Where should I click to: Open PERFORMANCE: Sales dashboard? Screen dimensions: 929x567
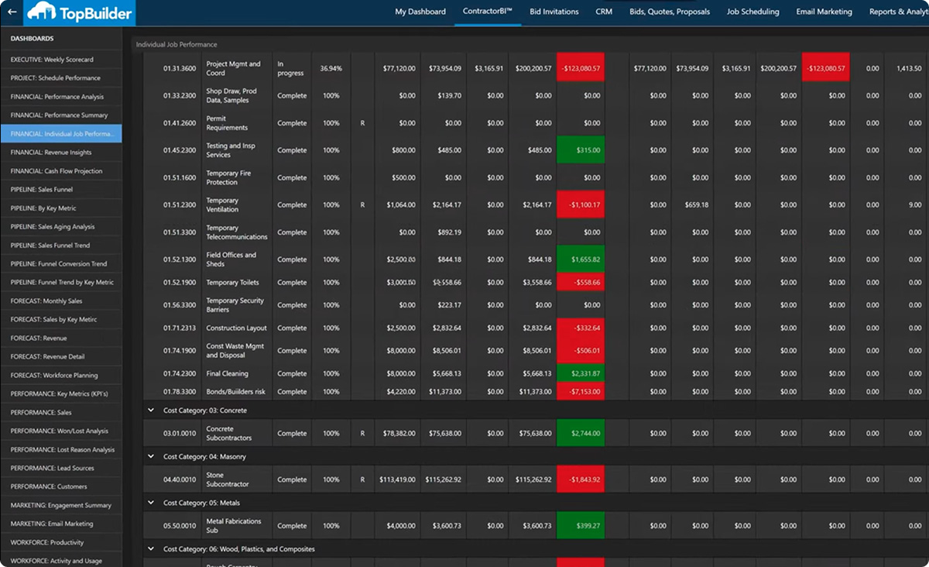tap(61, 413)
